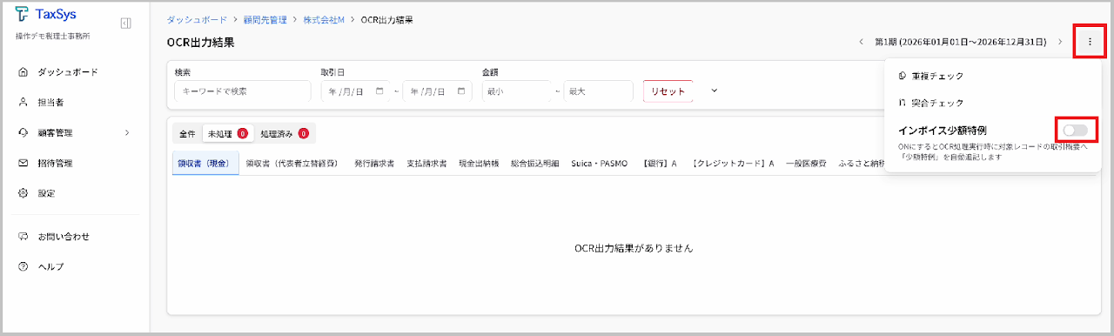
Task: Click the TaxSys logo
Action: 45,15
